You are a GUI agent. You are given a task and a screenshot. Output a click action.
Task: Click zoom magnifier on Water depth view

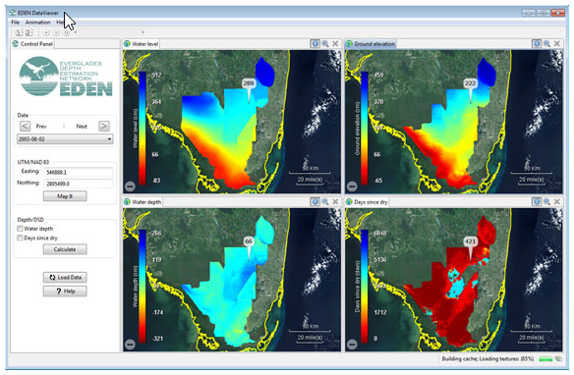(x=325, y=202)
